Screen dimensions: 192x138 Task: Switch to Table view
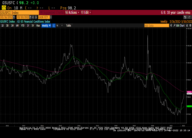[x=68, y=26]
